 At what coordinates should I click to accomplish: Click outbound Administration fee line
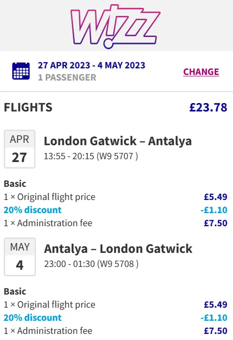[x=116, y=223]
